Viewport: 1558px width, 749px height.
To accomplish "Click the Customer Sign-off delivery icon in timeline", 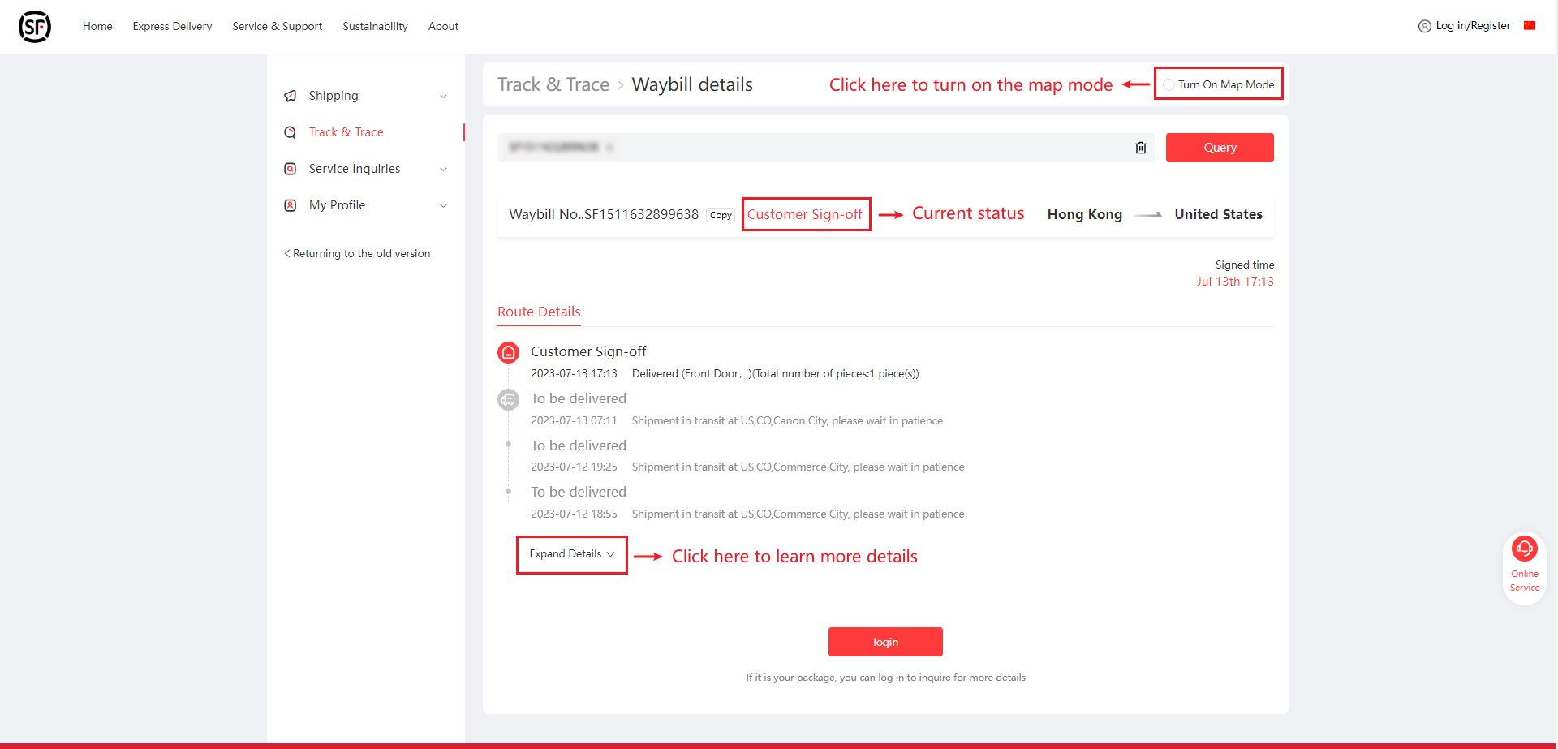I will pos(508,352).
